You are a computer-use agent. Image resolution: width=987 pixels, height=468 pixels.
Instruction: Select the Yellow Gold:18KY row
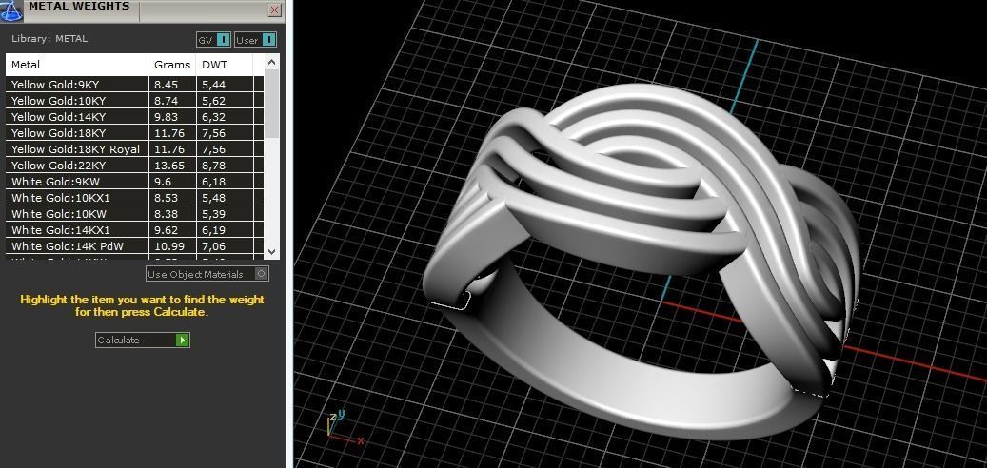click(x=135, y=133)
